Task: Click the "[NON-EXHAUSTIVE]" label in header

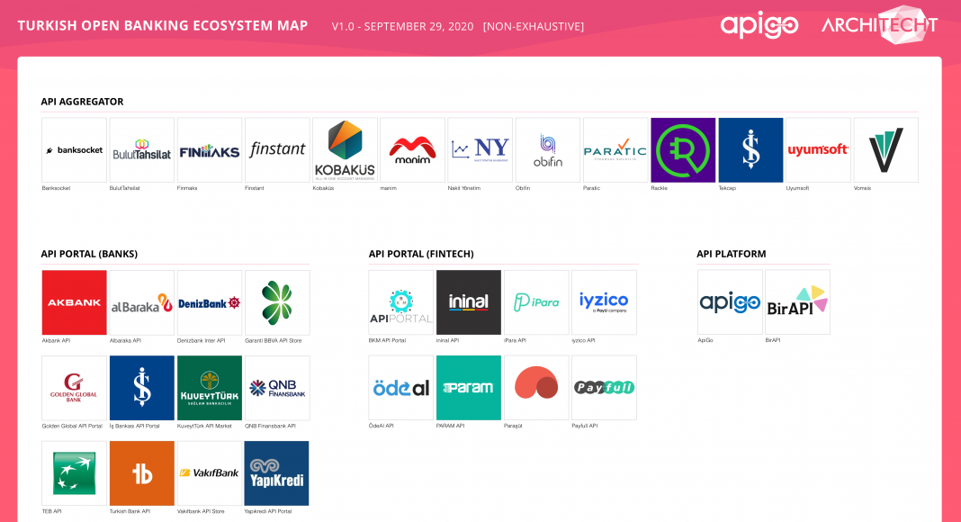Action: (x=534, y=26)
